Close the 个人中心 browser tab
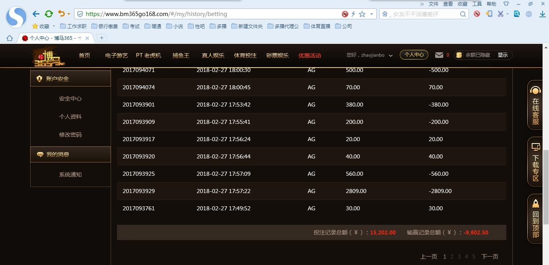The image size is (549, 265). click(x=87, y=38)
